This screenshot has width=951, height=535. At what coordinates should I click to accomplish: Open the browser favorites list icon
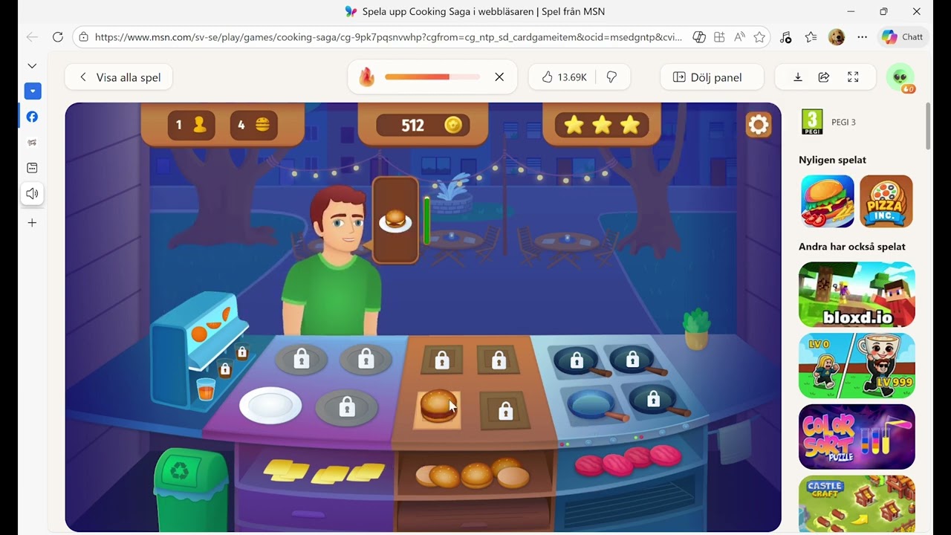[811, 36]
